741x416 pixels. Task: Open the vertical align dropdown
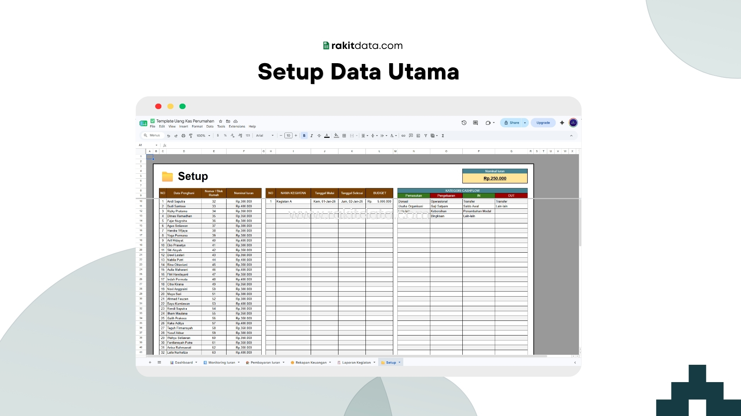pyautogui.click(x=374, y=136)
